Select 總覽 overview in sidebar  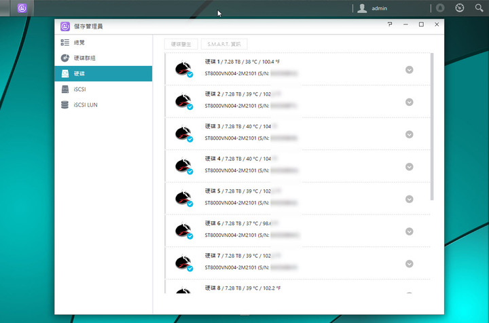coord(103,42)
